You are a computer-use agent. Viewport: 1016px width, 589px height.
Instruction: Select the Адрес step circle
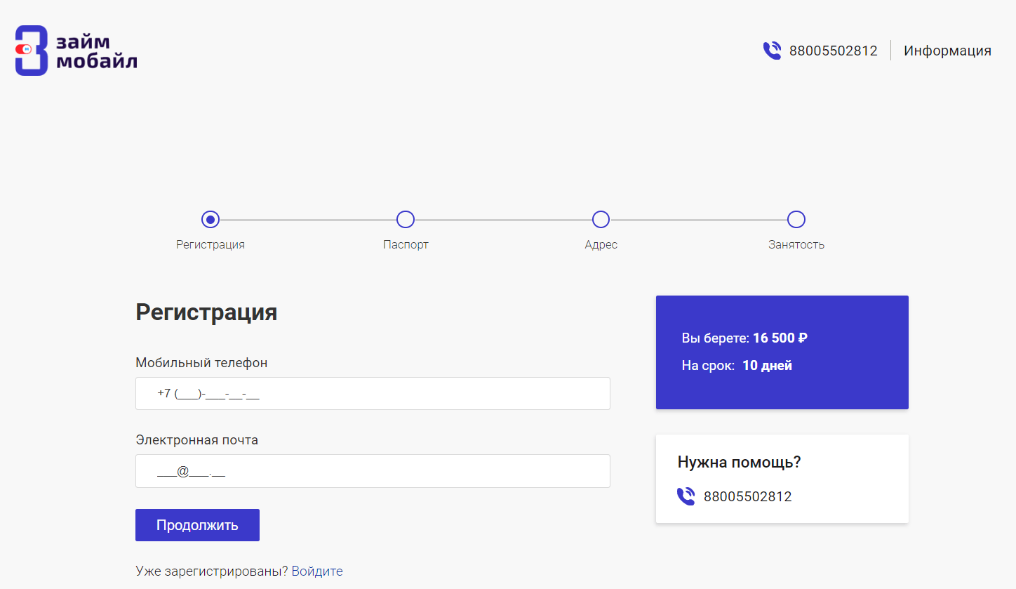tap(601, 220)
